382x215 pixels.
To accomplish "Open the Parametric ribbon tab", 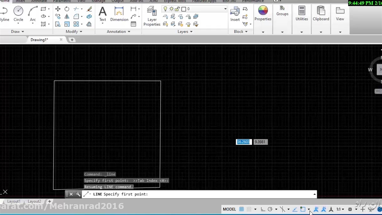I will coord(62,1).
